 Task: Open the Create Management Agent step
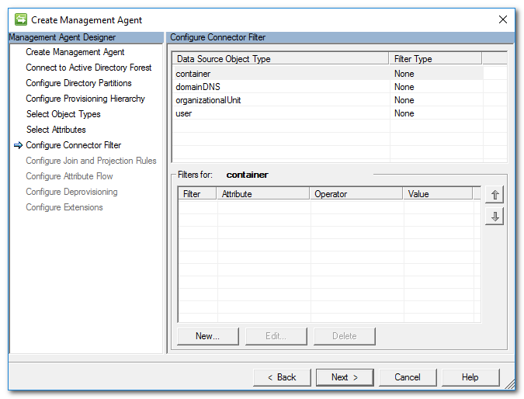pos(75,52)
